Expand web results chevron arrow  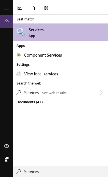(101, 93)
